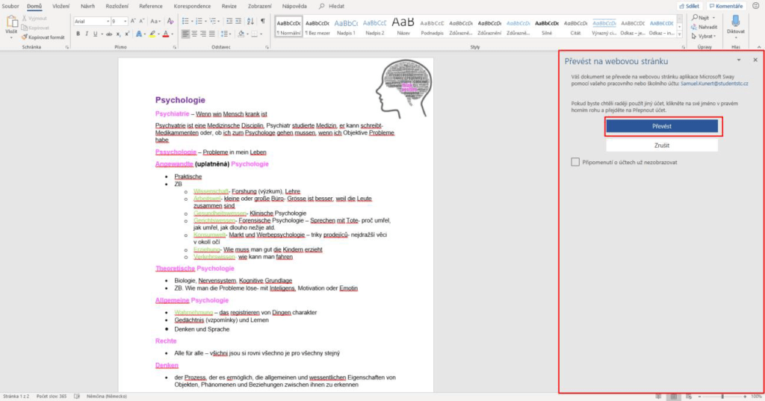Apply italic formatting to text
Viewport: 765px width, 401px height.
point(87,34)
